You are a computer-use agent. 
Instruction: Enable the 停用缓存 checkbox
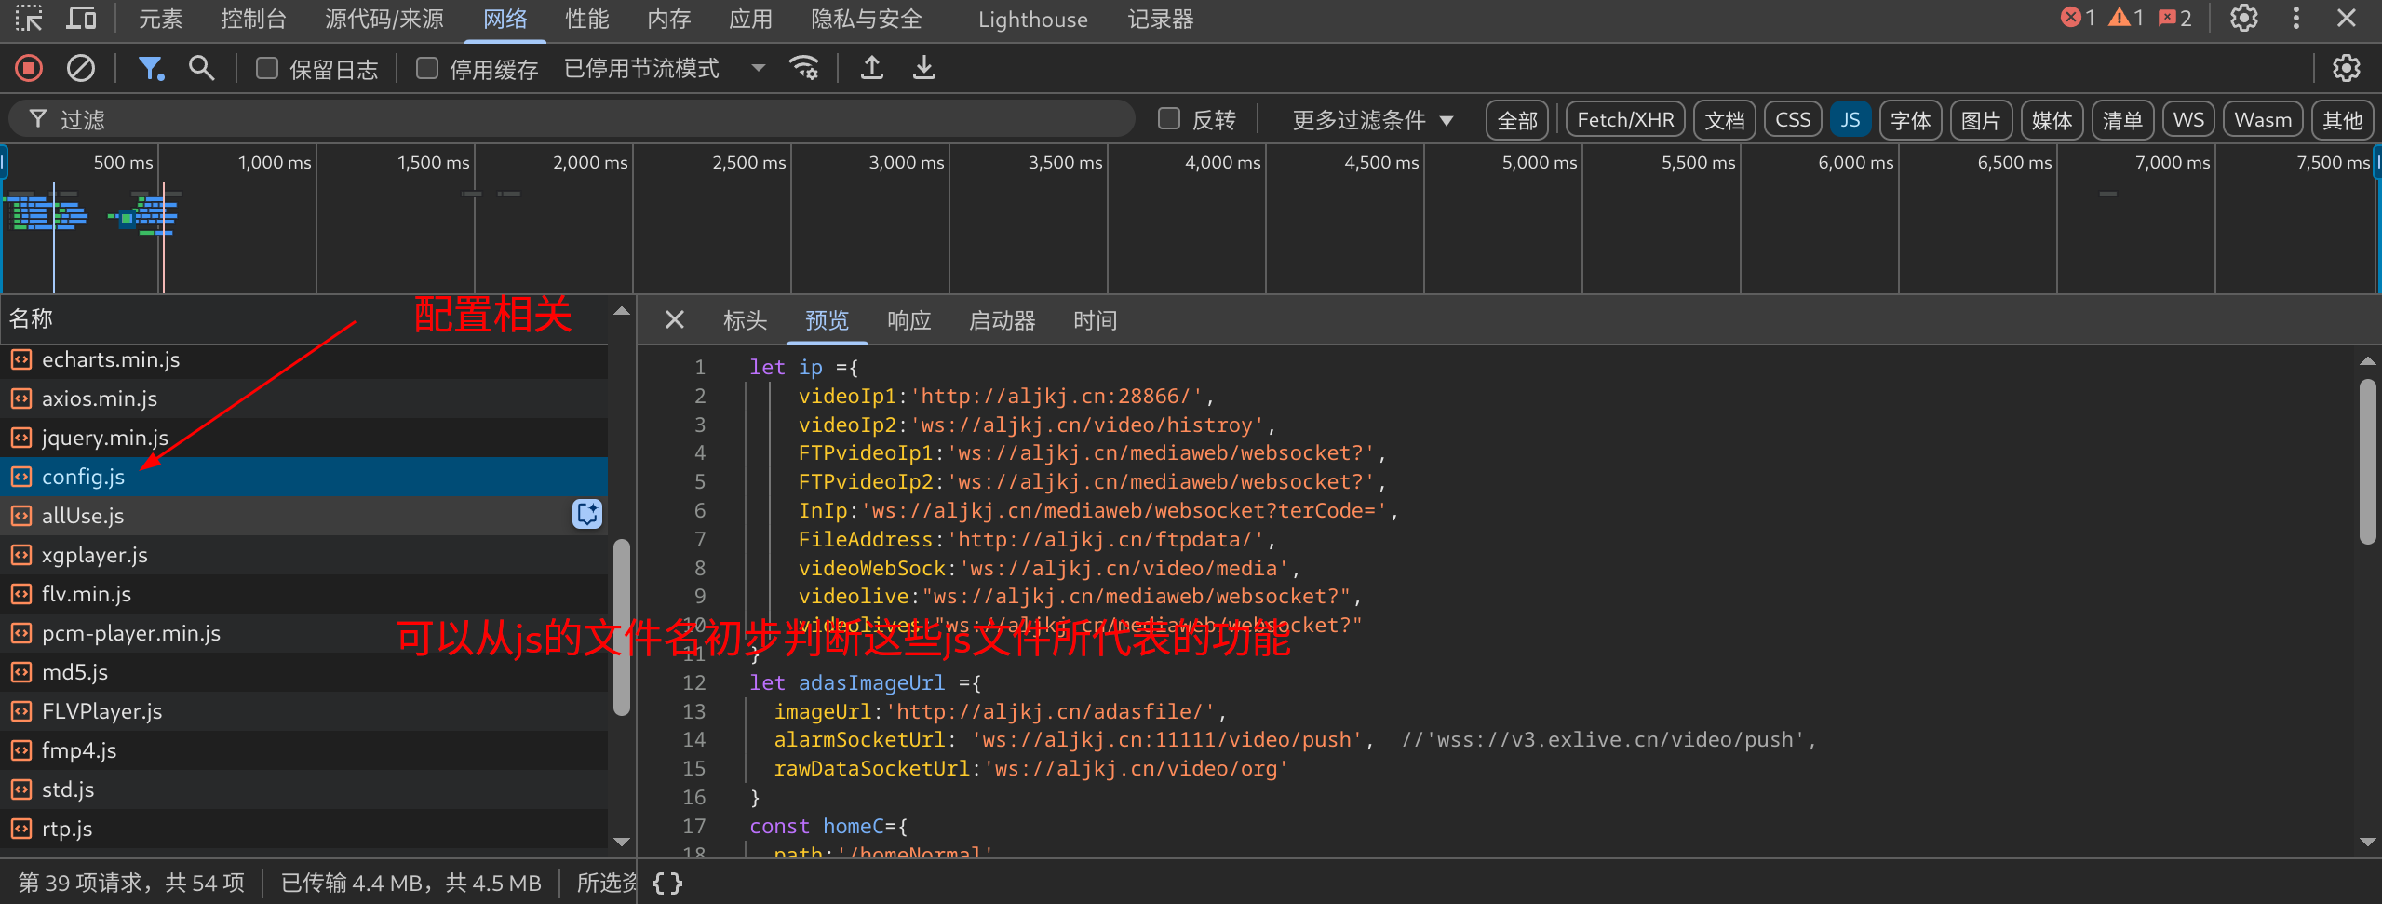(427, 69)
